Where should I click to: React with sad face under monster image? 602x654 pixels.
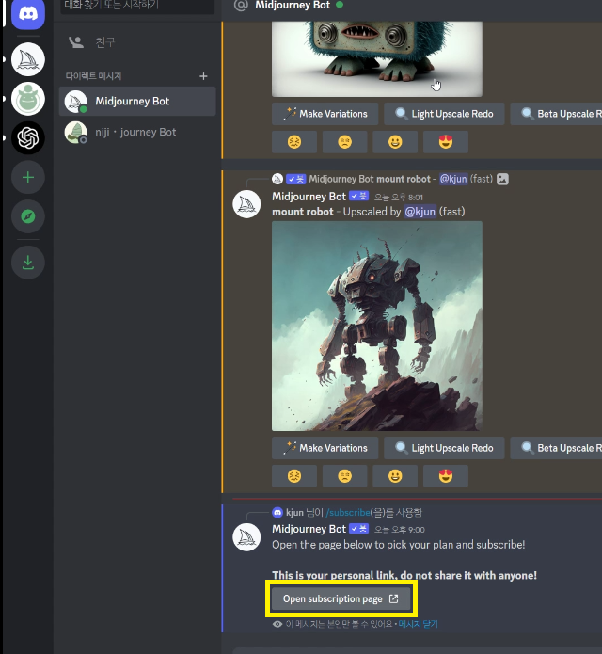coord(345,142)
